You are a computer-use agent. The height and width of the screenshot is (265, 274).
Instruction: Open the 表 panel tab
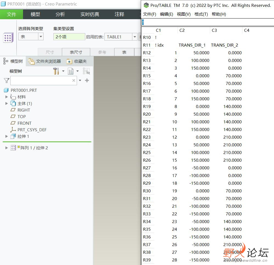pyautogui.click(x=124, y=52)
